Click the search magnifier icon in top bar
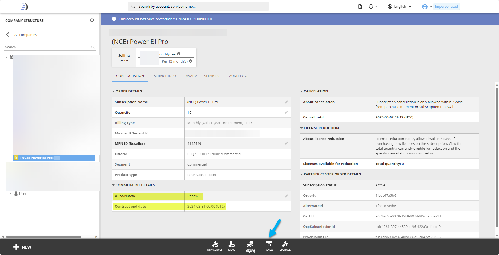 coord(133,6)
